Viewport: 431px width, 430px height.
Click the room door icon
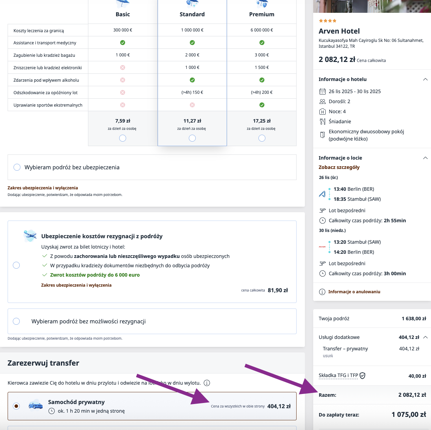(x=322, y=134)
